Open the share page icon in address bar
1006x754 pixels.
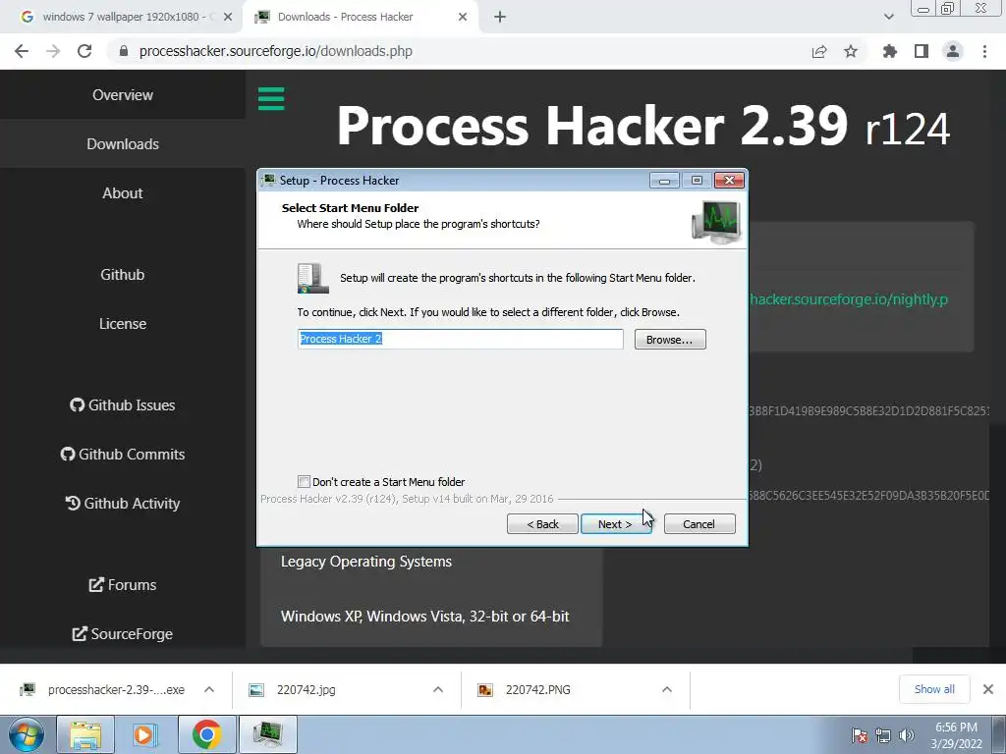point(819,51)
